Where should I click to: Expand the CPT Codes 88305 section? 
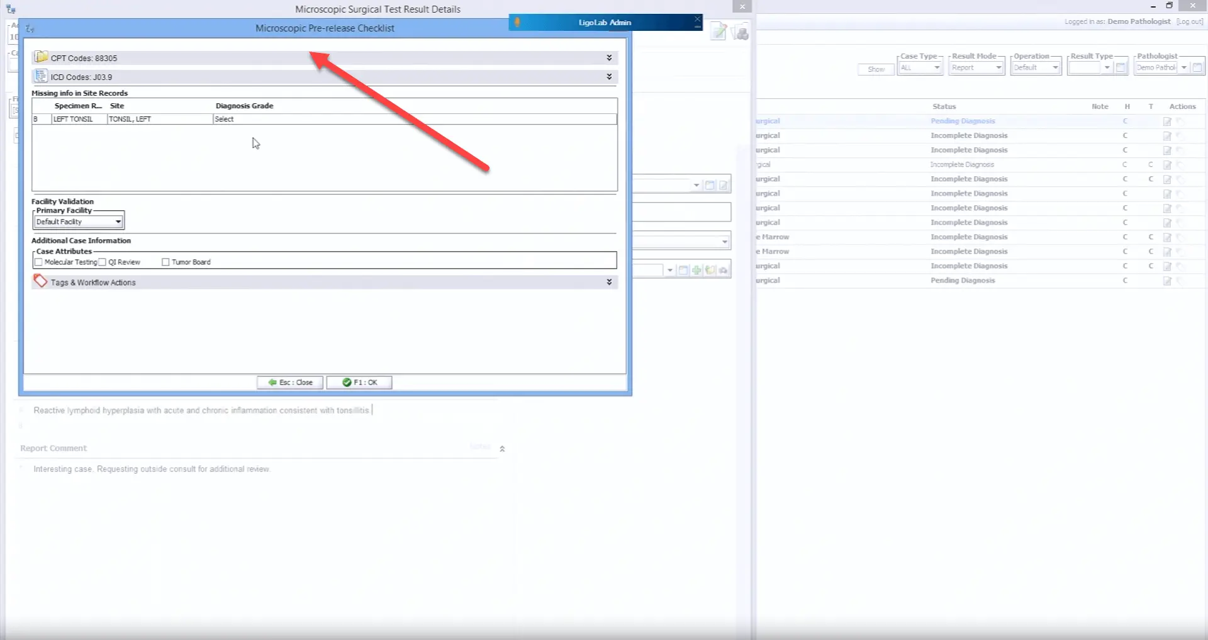click(608, 57)
